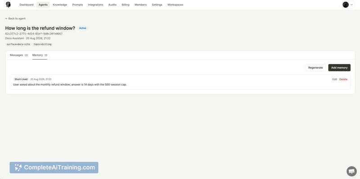Click the user avatar picture
360x179 pixels.
click(346, 4)
